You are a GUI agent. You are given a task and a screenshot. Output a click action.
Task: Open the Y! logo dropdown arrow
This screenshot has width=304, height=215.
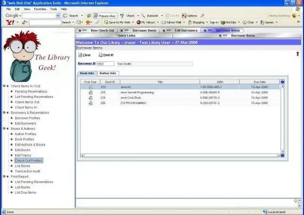pyautogui.click(x=18, y=22)
